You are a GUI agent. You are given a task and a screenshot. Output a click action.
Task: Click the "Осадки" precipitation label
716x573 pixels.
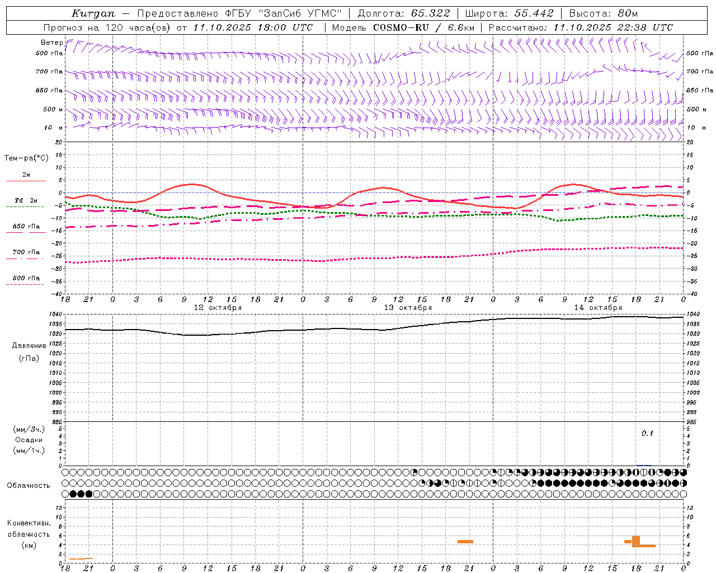pos(29,440)
